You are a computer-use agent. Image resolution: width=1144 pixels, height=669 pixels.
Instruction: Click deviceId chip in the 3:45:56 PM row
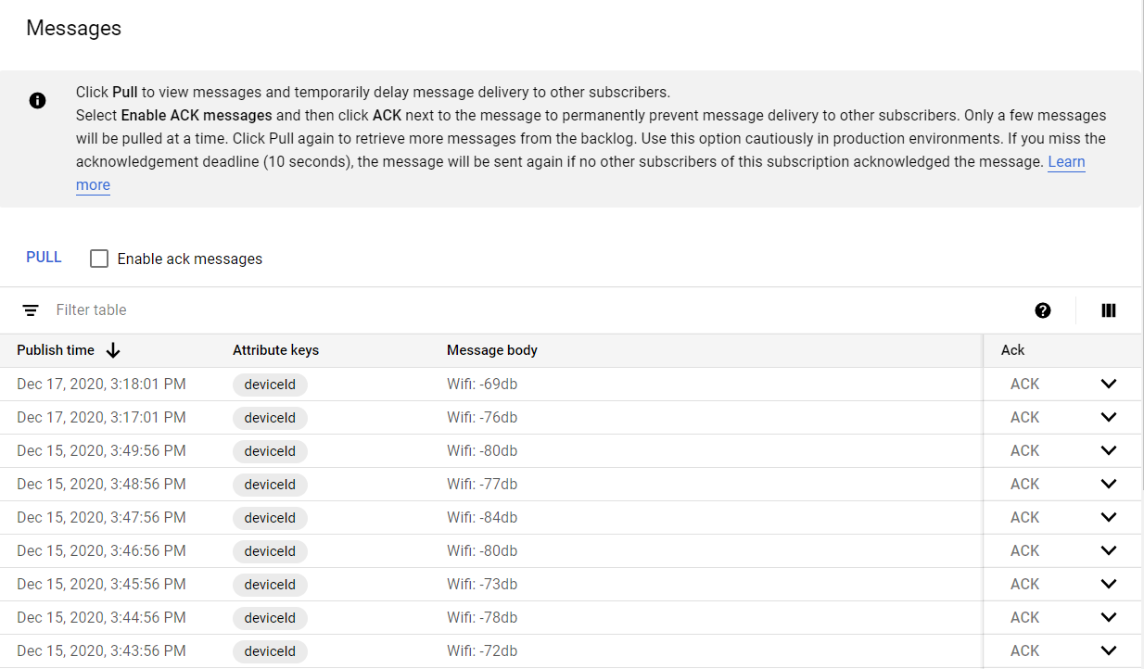pos(270,585)
